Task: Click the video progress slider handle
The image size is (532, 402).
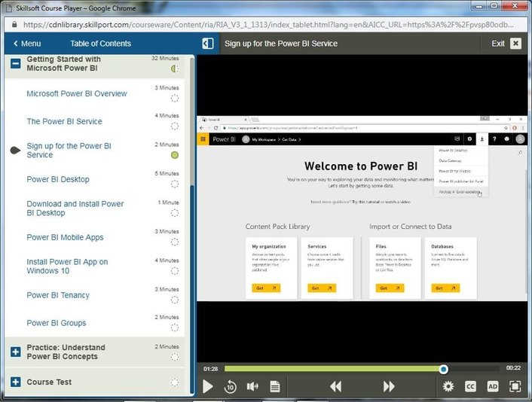Action: click(443, 369)
